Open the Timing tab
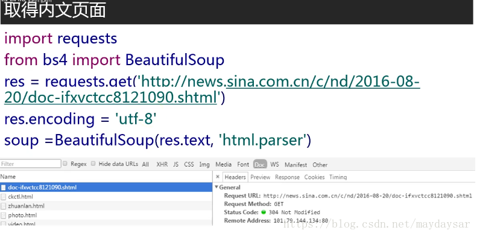Screen dimensions: 477x236 click(x=338, y=177)
